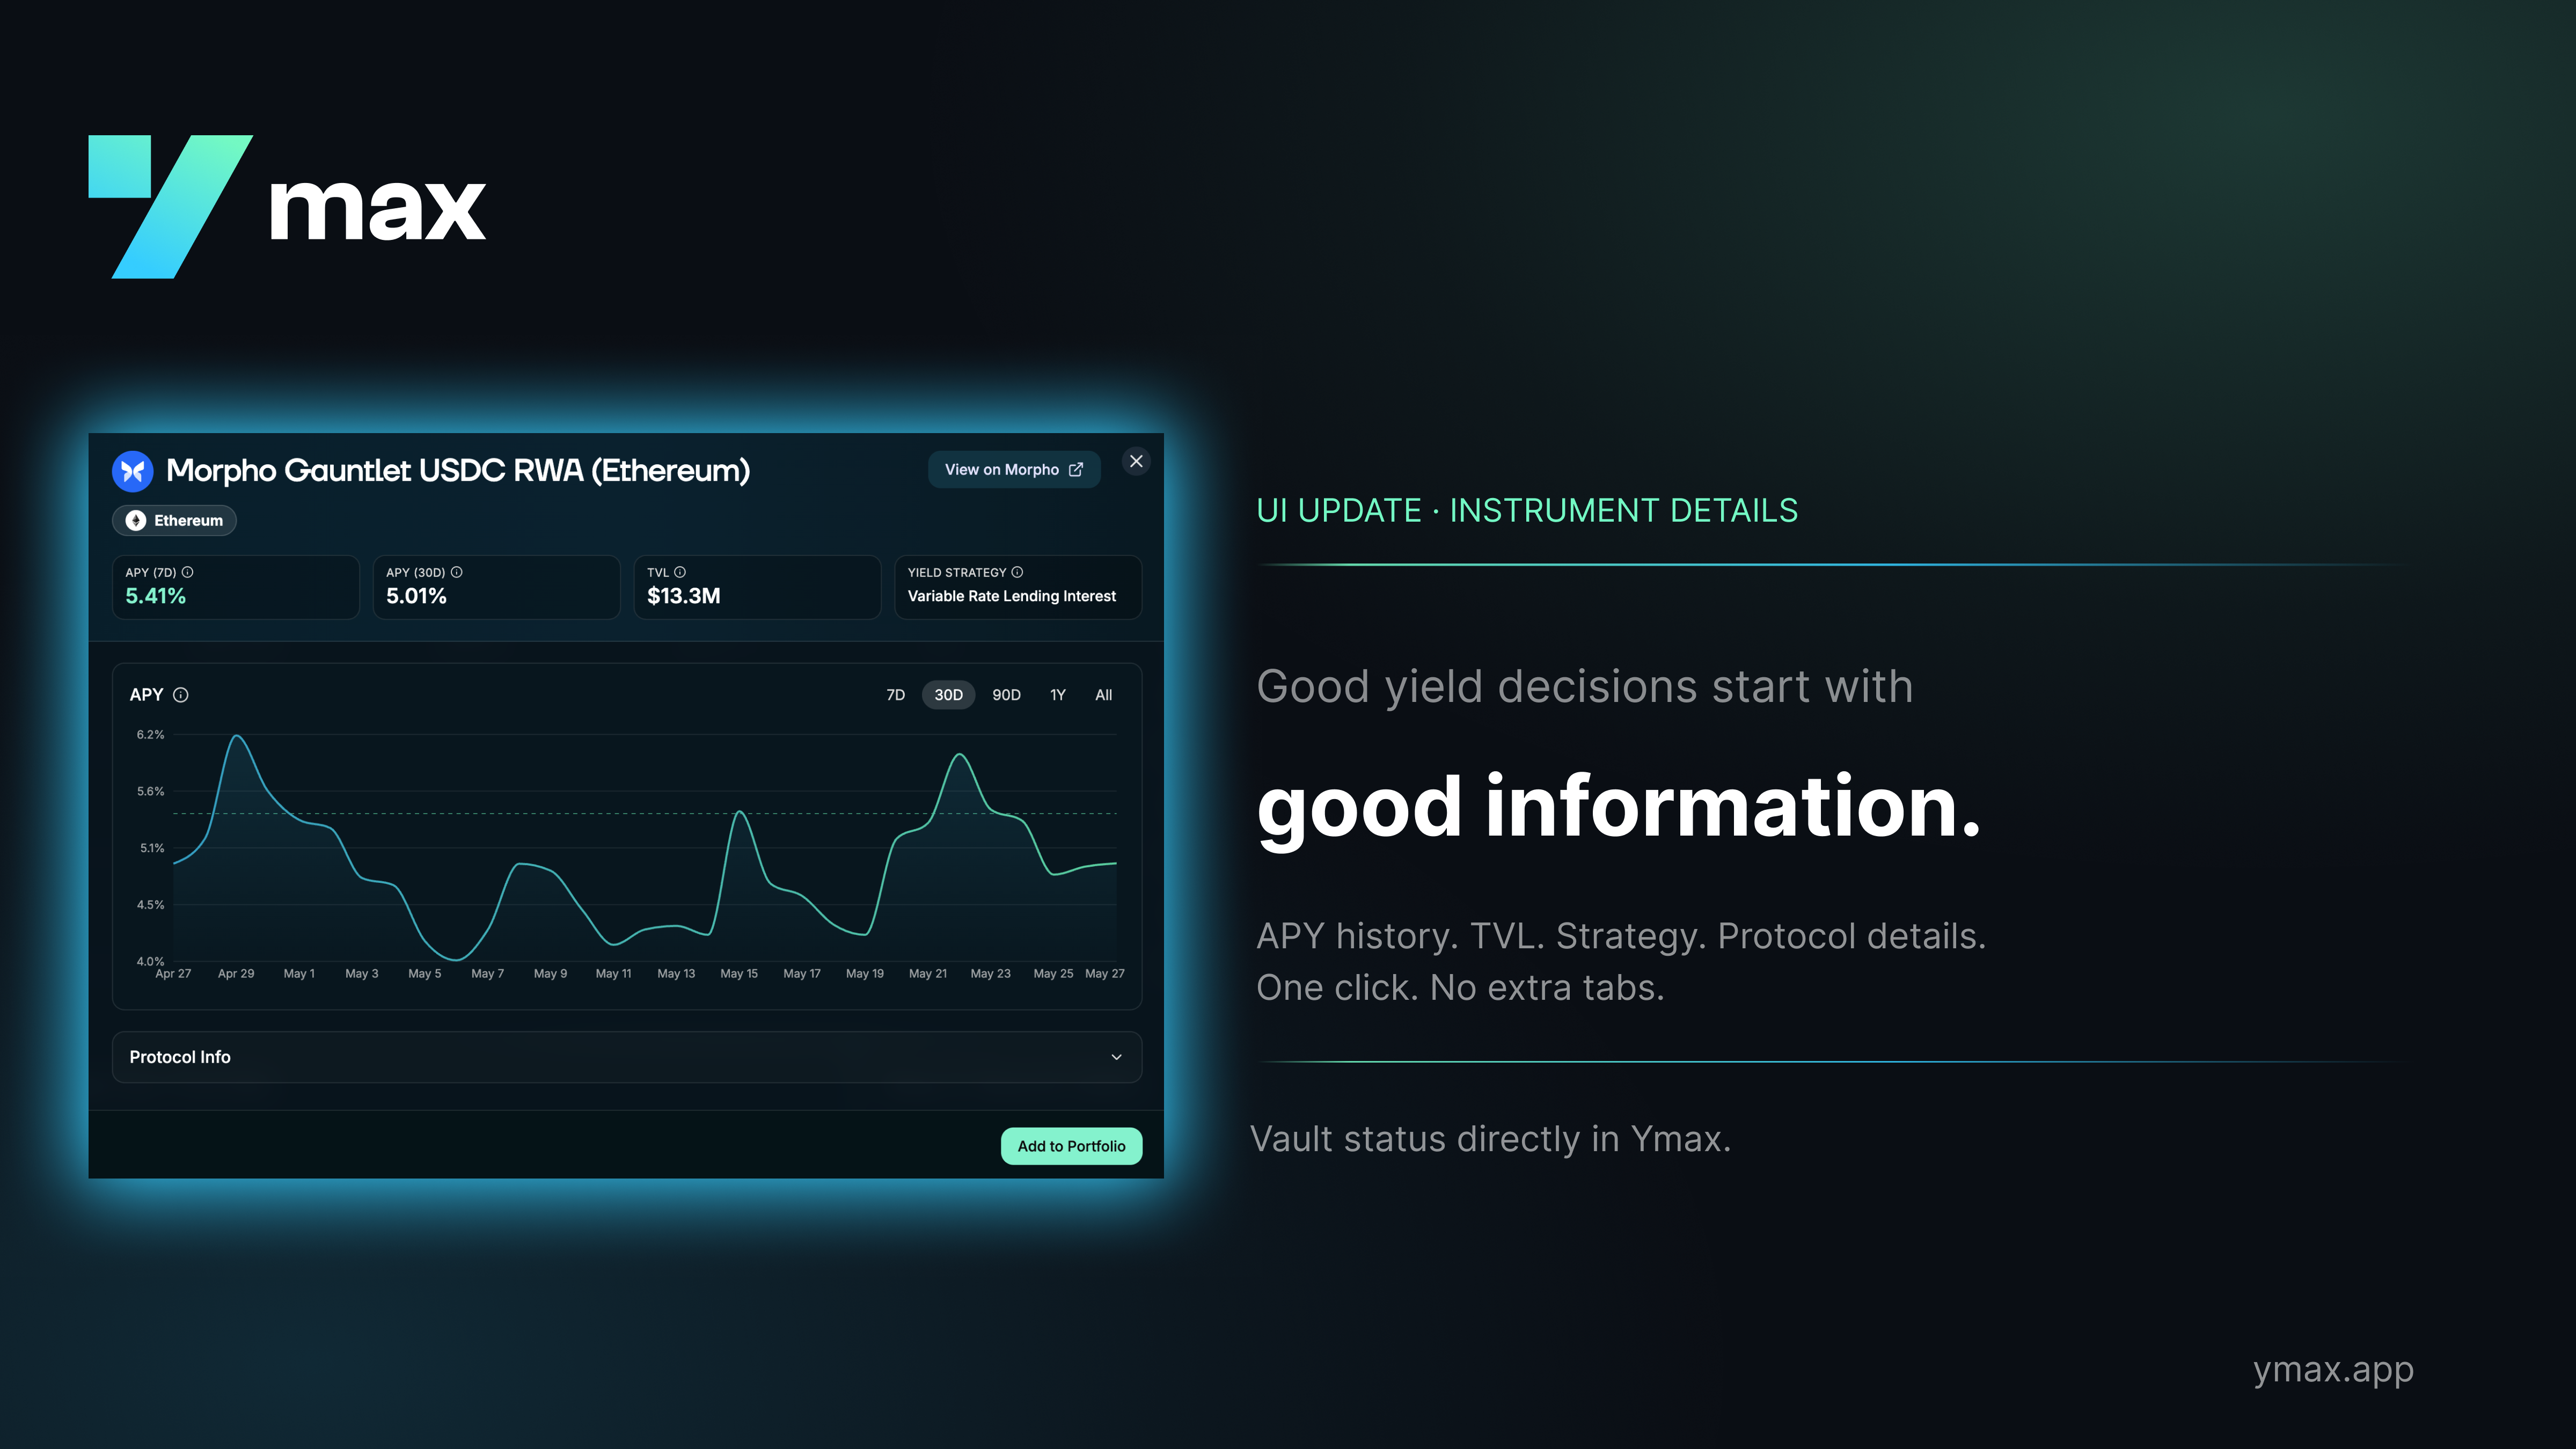The image size is (2576, 1449).
Task: Click the Ethereum diamond icon in the chain badge
Action: coord(135,521)
